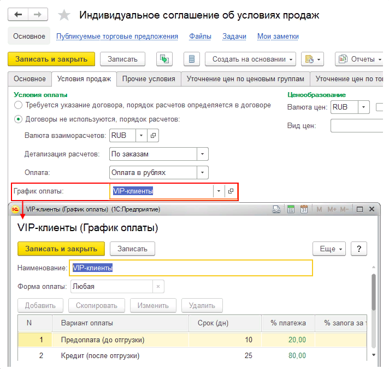Open 'Уточнение цен по ценовым группам' tab
The image size is (389, 369).
[x=245, y=79]
